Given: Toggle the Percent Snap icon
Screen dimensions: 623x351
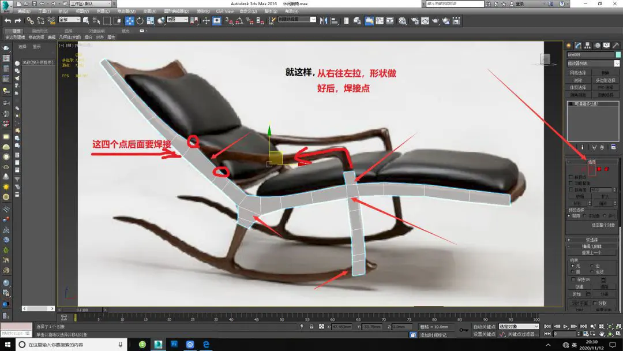Looking at the screenshot, I should point(250,21).
